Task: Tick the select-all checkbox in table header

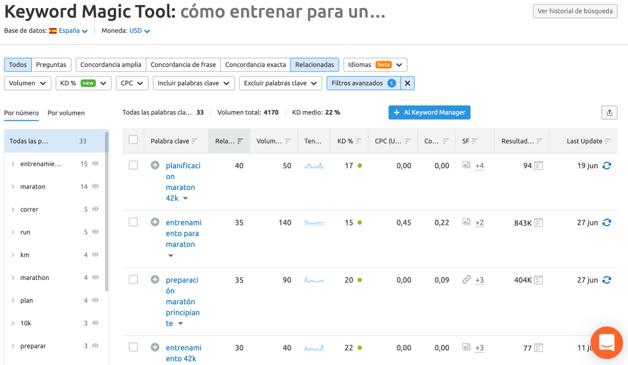Action: coord(133,140)
